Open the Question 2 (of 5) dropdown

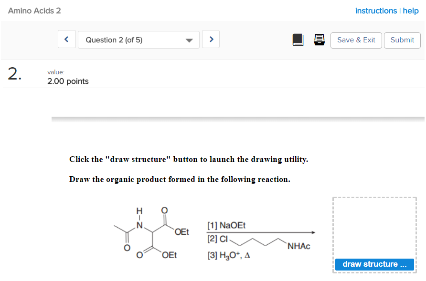(x=138, y=40)
